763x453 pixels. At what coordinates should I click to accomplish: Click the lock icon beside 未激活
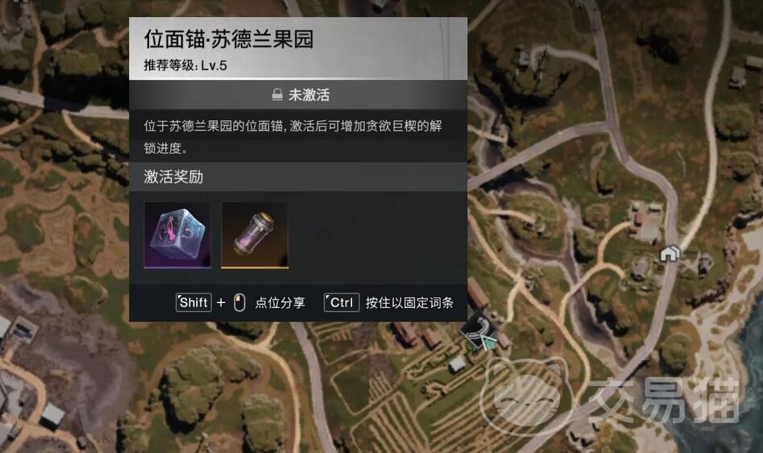tap(277, 94)
